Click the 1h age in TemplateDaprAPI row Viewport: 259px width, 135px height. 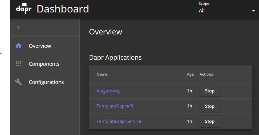189,106
